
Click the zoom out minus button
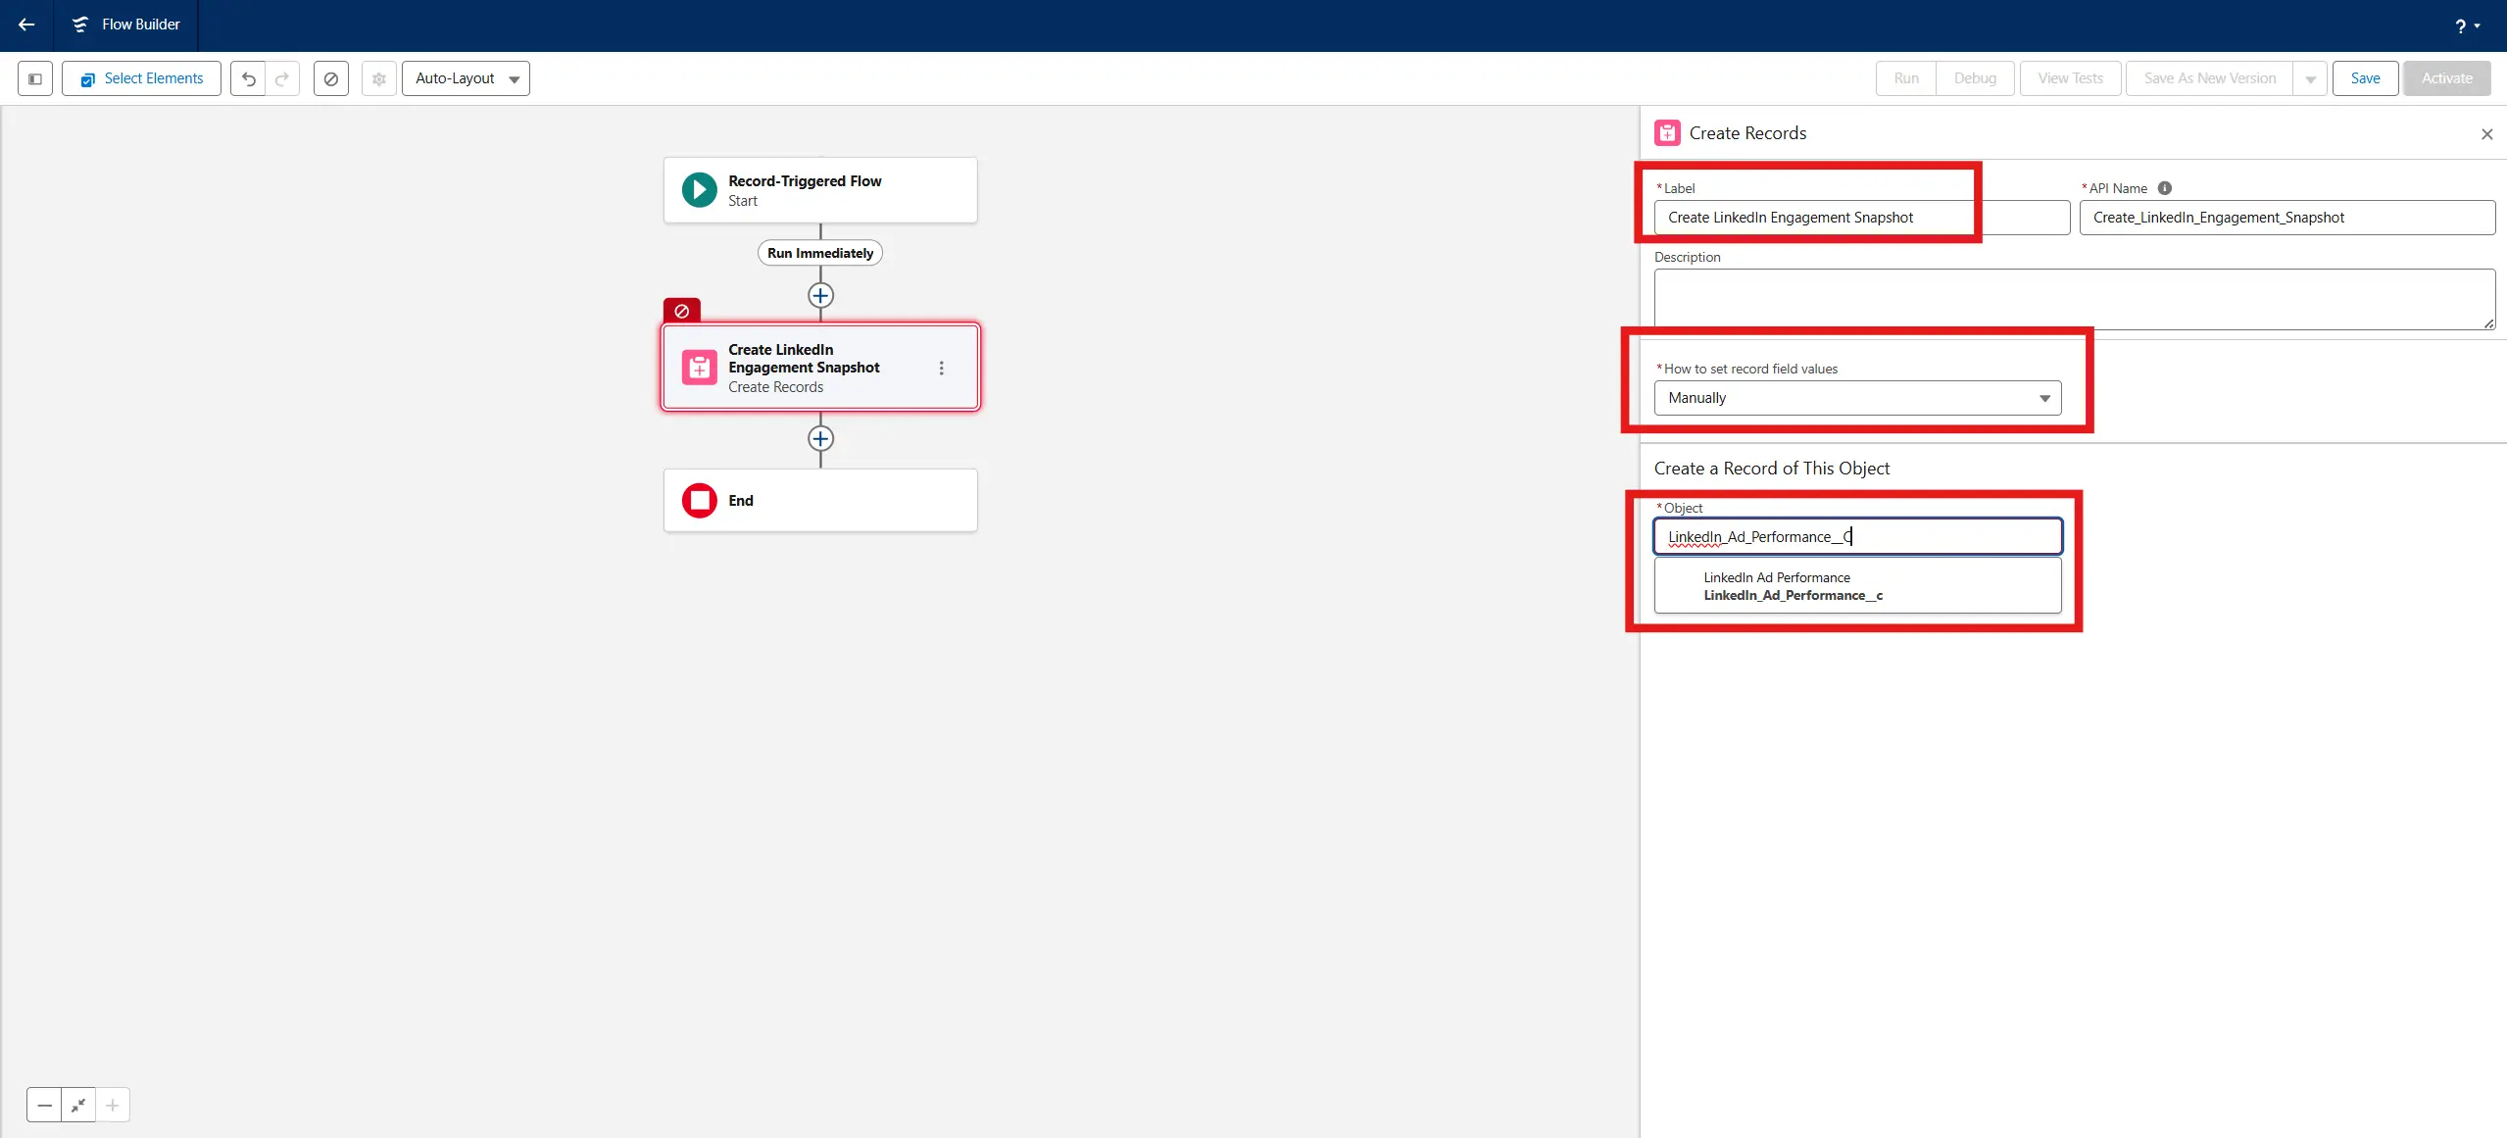[x=44, y=1105]
